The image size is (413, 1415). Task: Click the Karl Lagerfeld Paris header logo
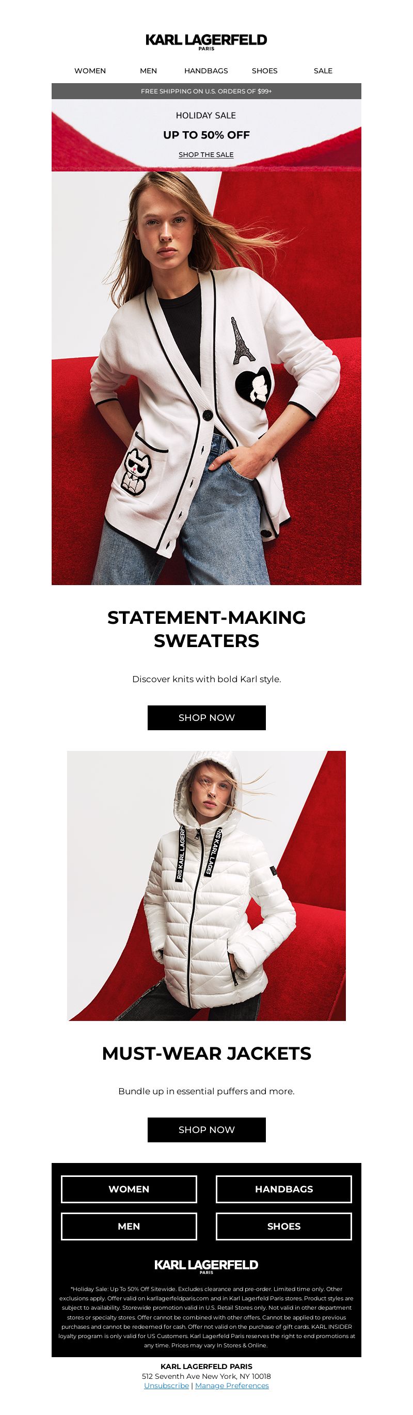pos(206,42)
